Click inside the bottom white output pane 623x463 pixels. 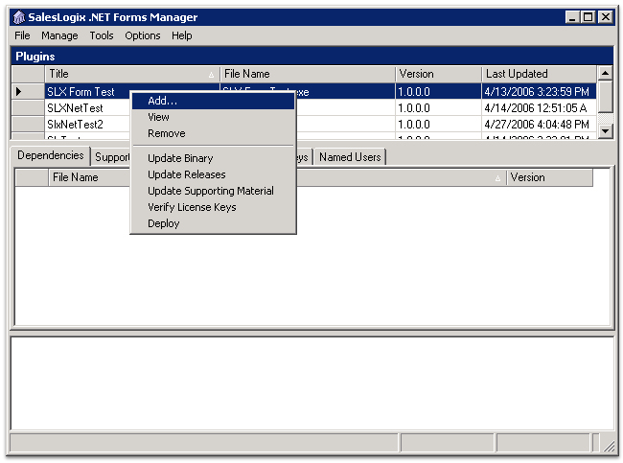tap(312, 383)
